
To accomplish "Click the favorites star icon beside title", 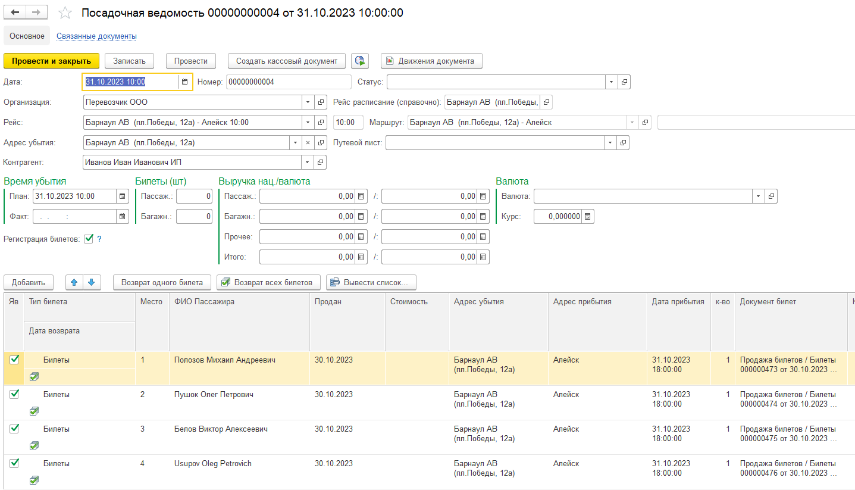I will tap(65, 13).
